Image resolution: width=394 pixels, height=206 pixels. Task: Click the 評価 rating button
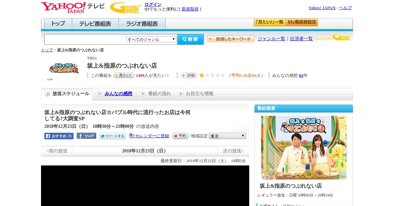click(188, 76)
